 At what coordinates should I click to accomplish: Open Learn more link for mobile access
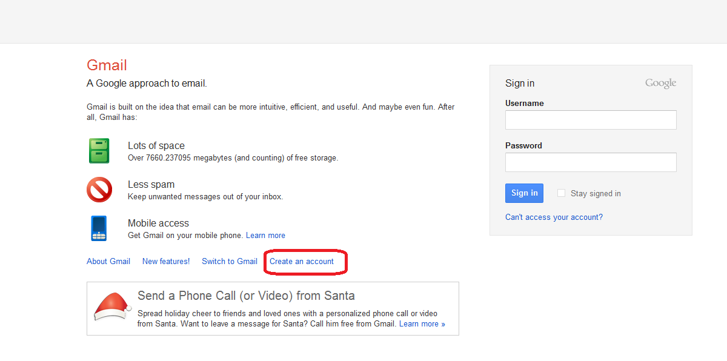(265, 236)
